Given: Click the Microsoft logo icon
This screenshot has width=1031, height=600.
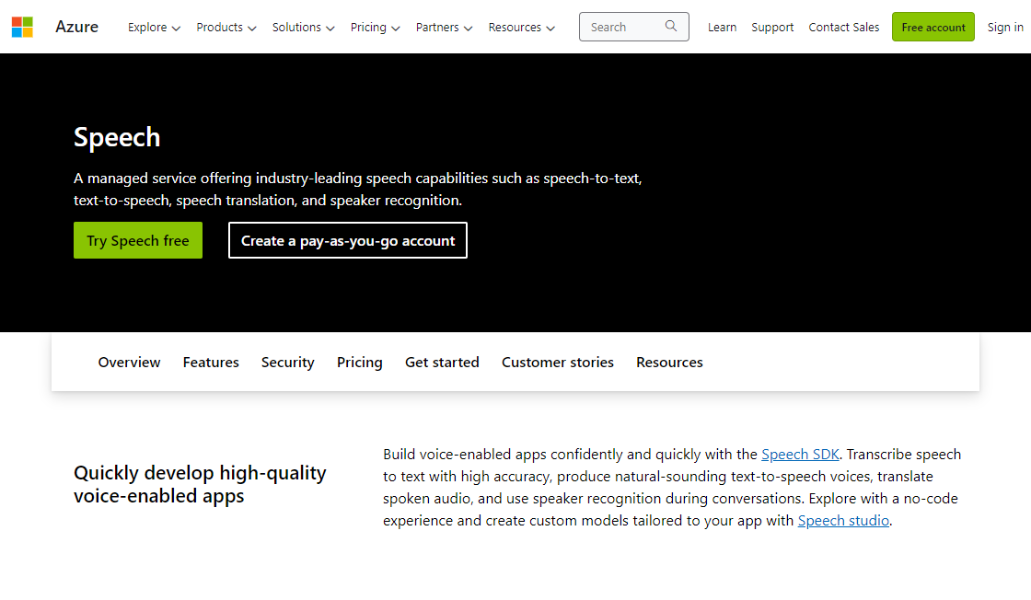Looking at the screenshot, I should [x=22, y=27].
